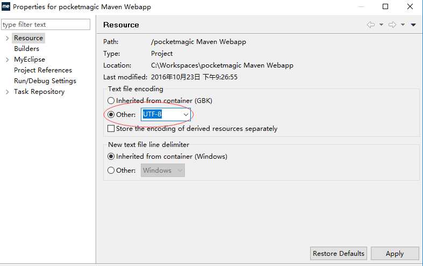Click the MyEclipse 'me' window icon
The height and width of the screenshot is (266, 423).
click(6, 6)
